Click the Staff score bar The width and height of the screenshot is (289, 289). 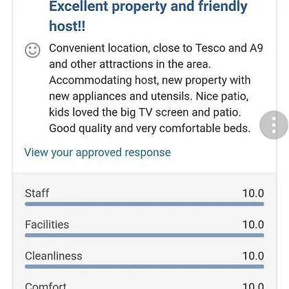[144, 204]
